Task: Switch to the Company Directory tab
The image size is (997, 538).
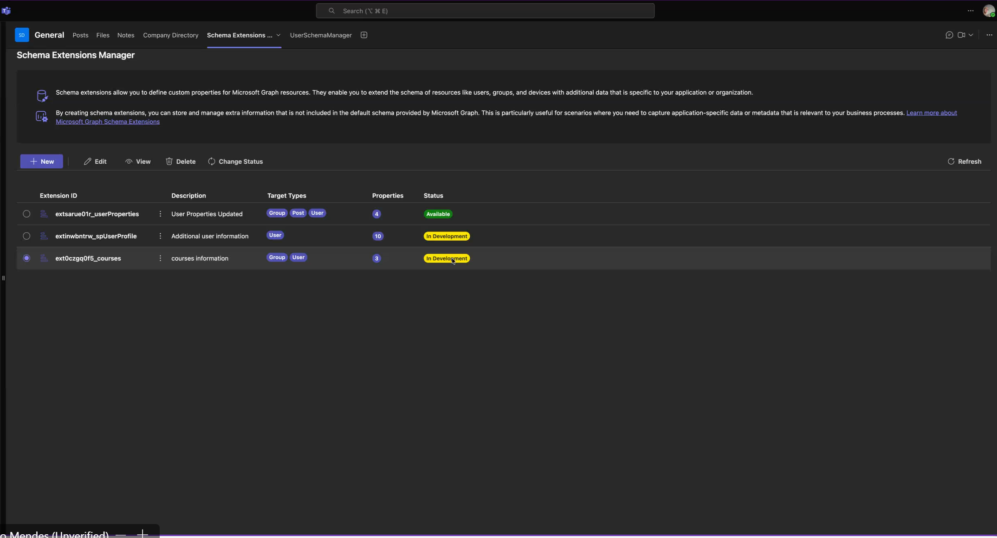Action: pos(170,35)
